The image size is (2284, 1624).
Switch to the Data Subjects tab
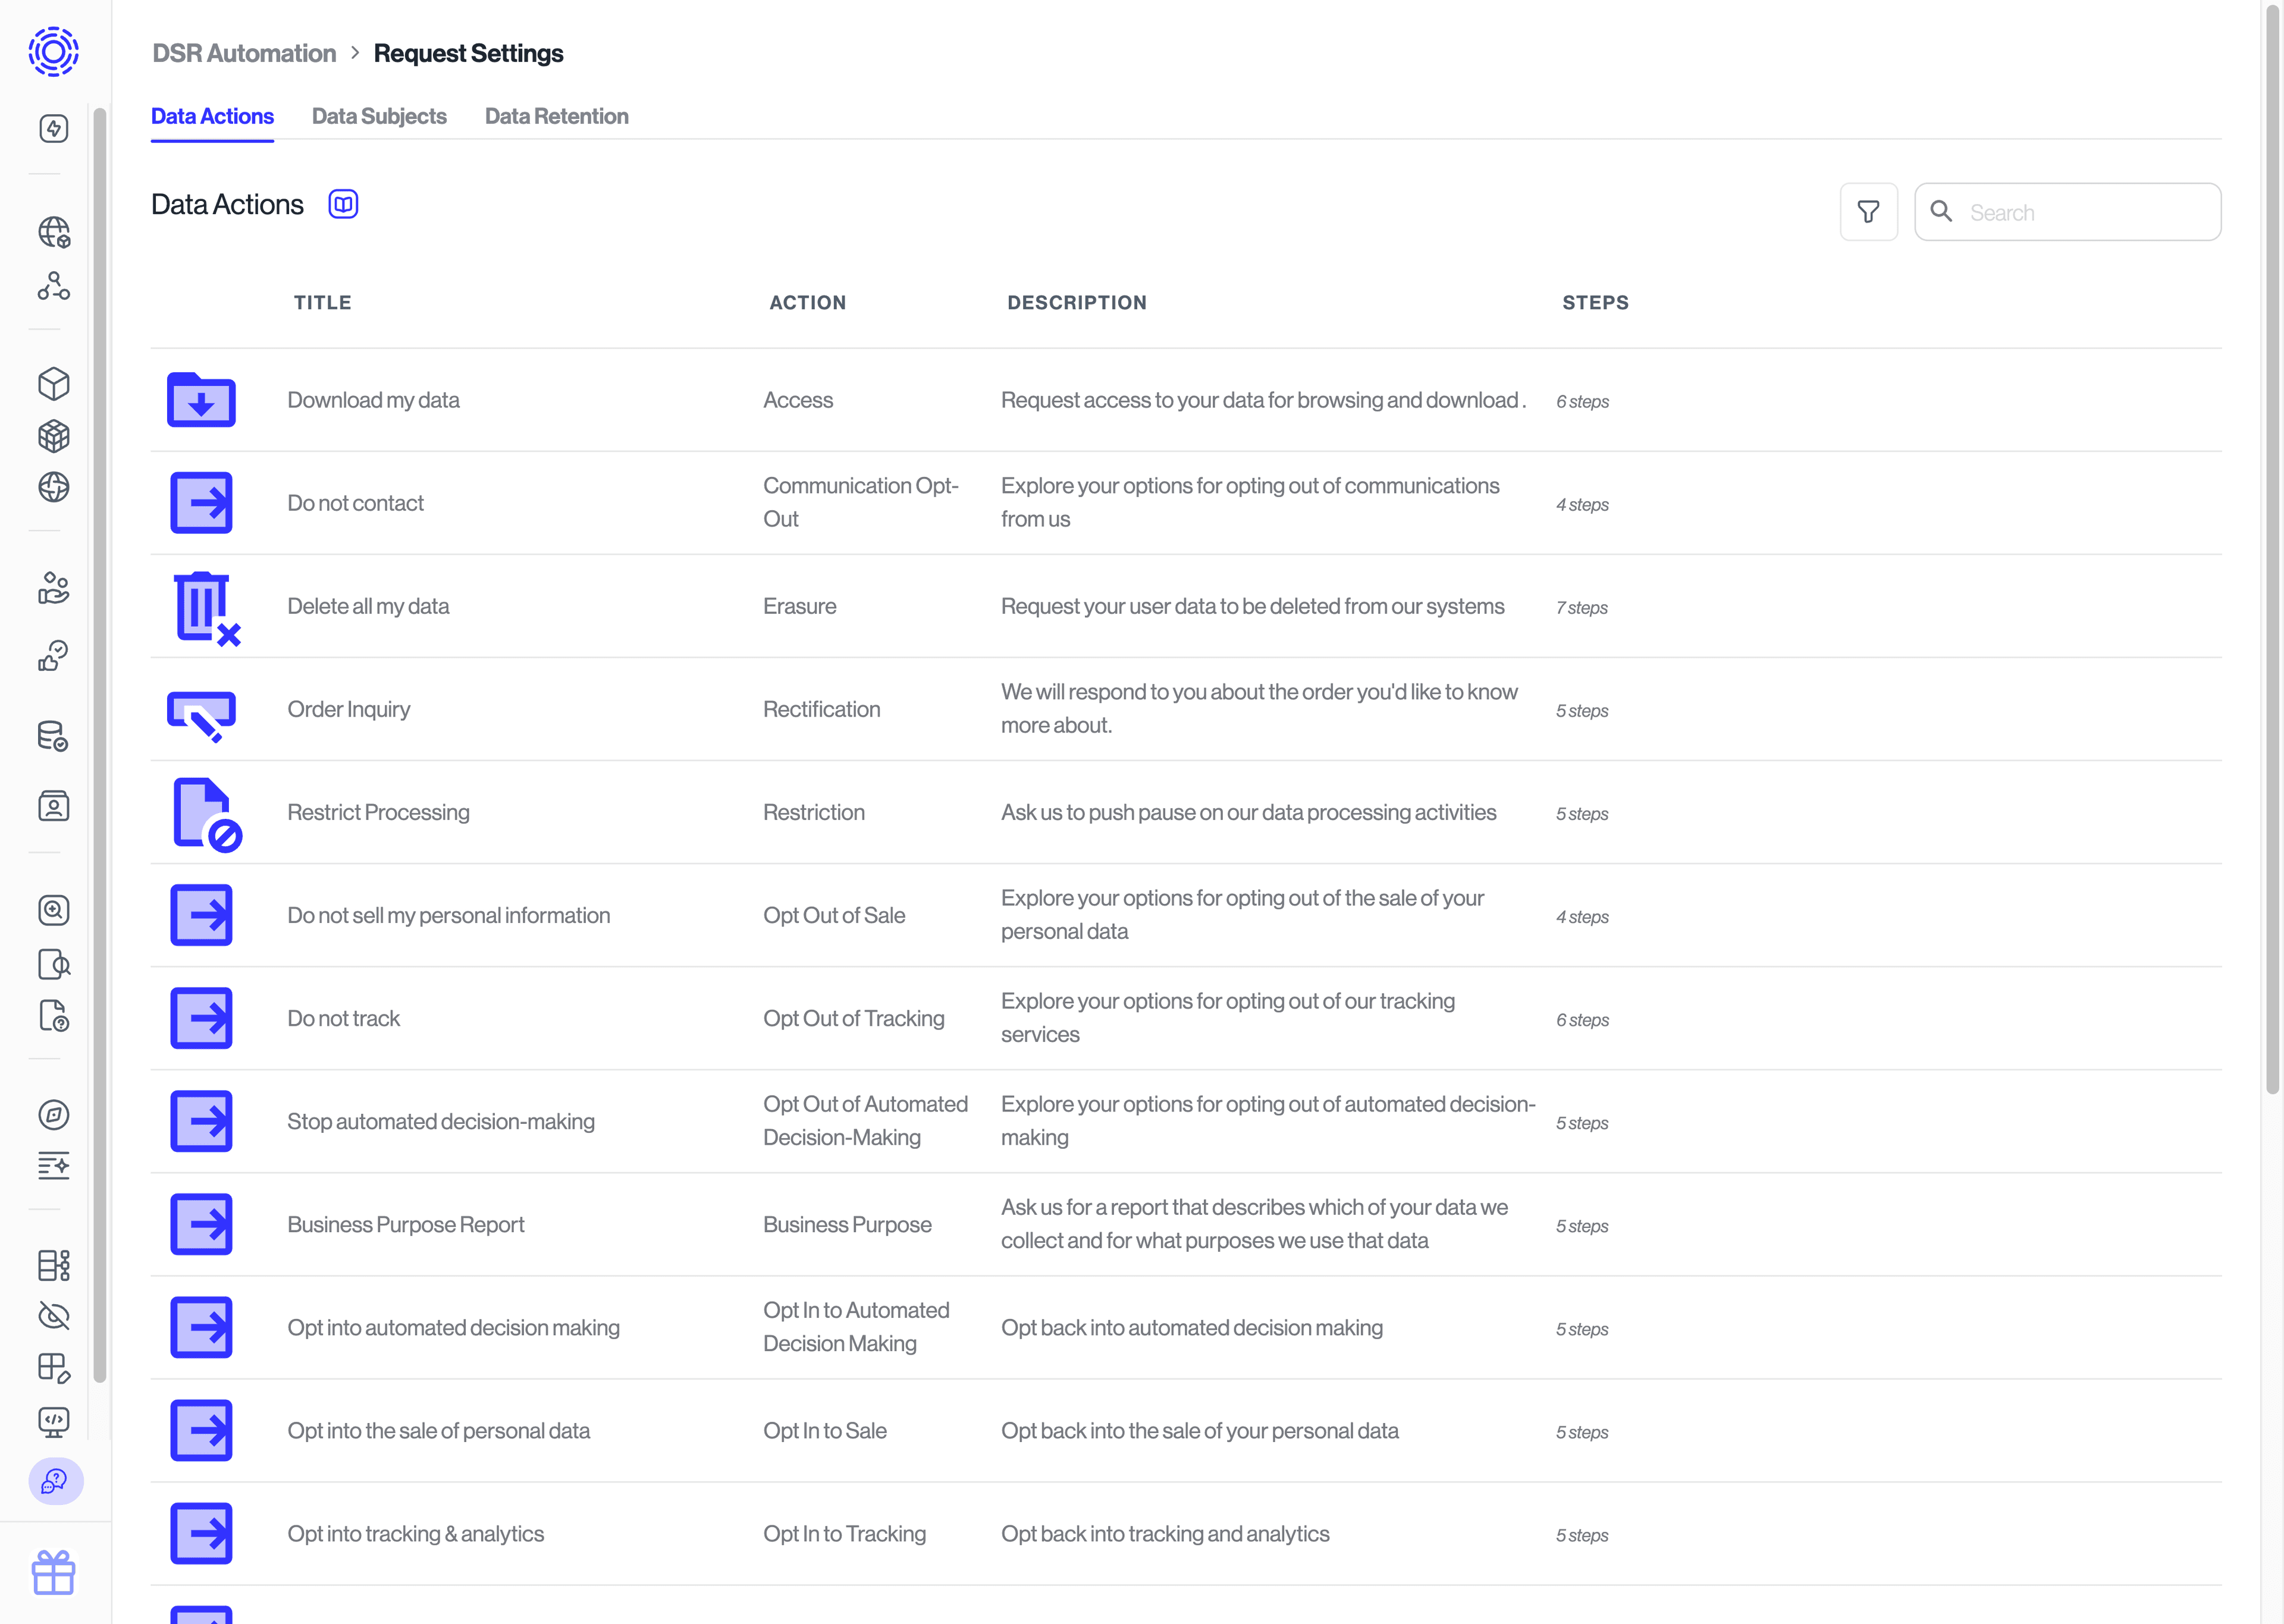(x=379, y=116)
